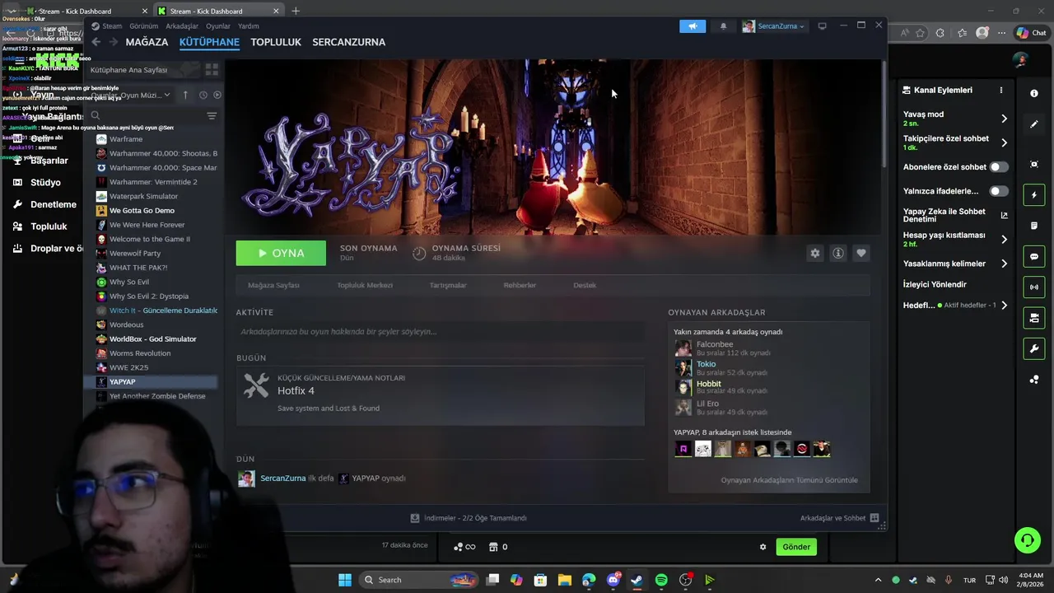This screenshot has height=593, width=1054.
Task: Go to TOPLULUK tab
Action: coord(276,42)
